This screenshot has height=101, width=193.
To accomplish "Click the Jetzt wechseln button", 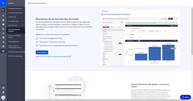I will click(x=42, y=52).
